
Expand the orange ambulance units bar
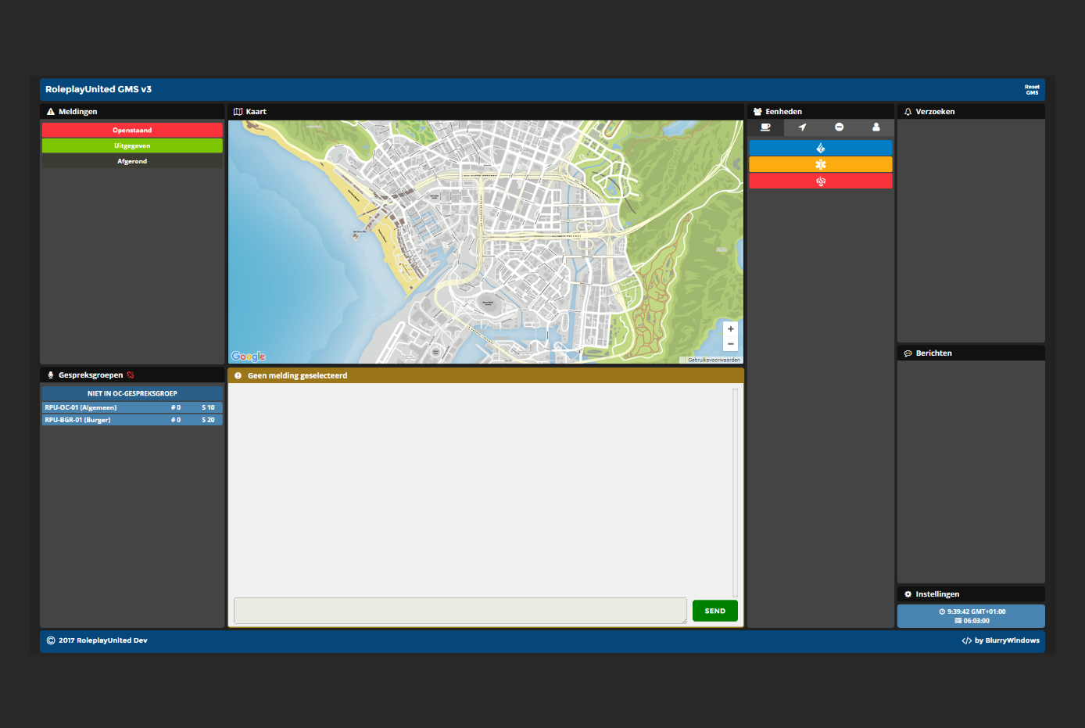point(820,164)
